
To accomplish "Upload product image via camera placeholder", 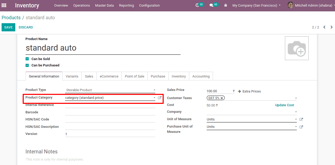I will click(297, 48).
